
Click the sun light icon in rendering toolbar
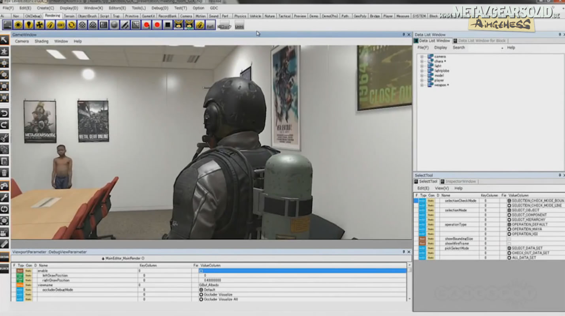point(18,25)
